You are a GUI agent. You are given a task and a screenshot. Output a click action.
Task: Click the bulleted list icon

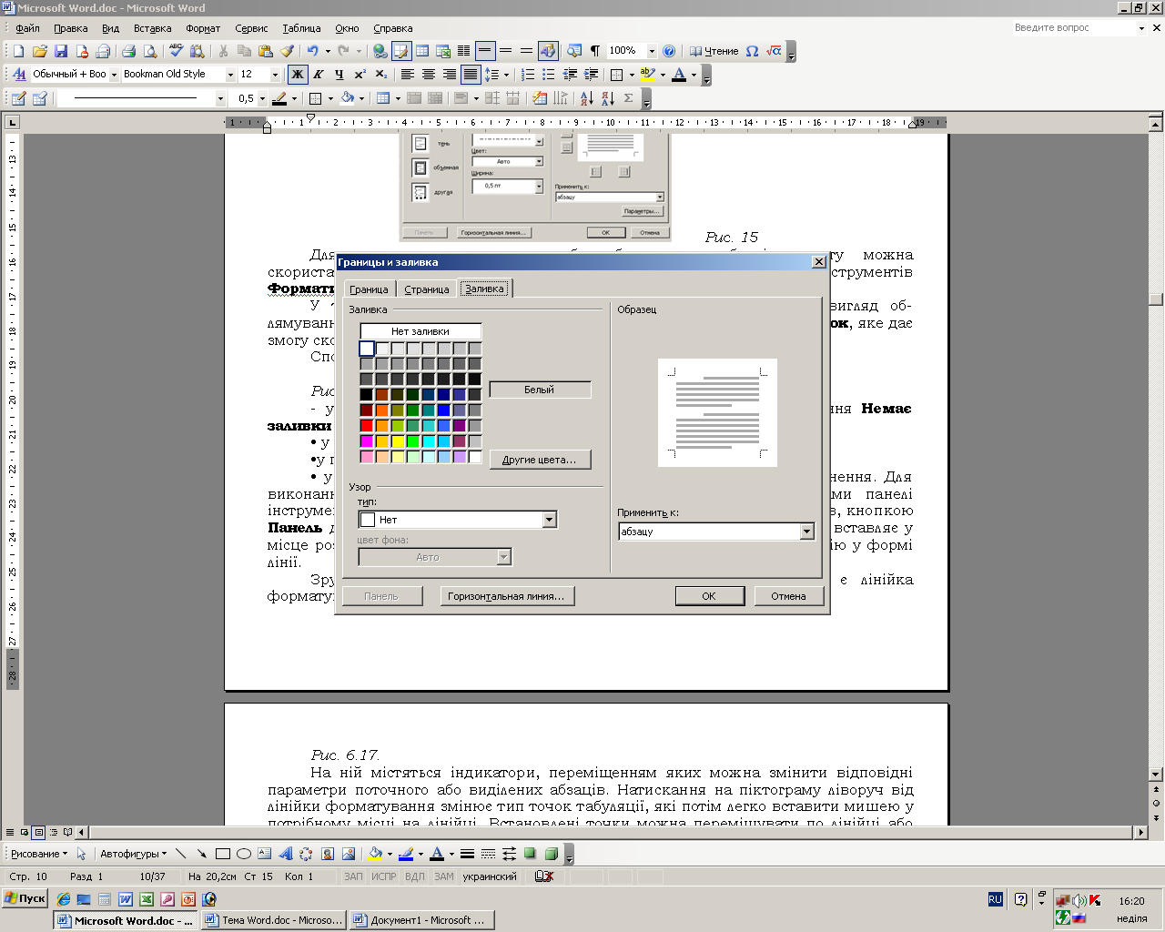549,75
